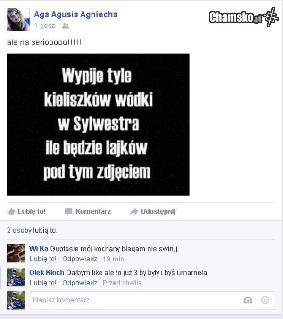
Task: Open Olek Kloch's comment avatar thumbnail
Action: pos(16,277)
